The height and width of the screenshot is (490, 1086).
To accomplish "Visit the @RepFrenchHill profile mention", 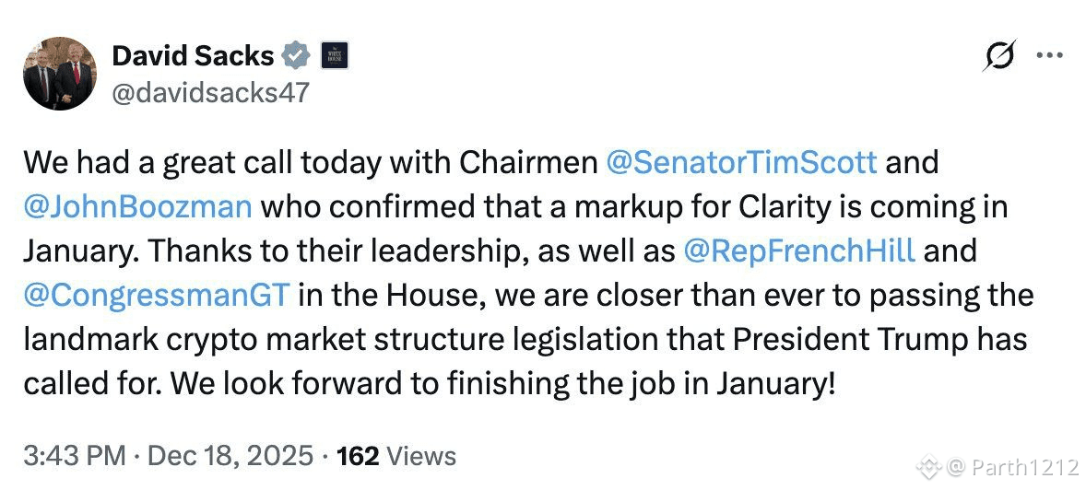I will [x=798, y=251].
